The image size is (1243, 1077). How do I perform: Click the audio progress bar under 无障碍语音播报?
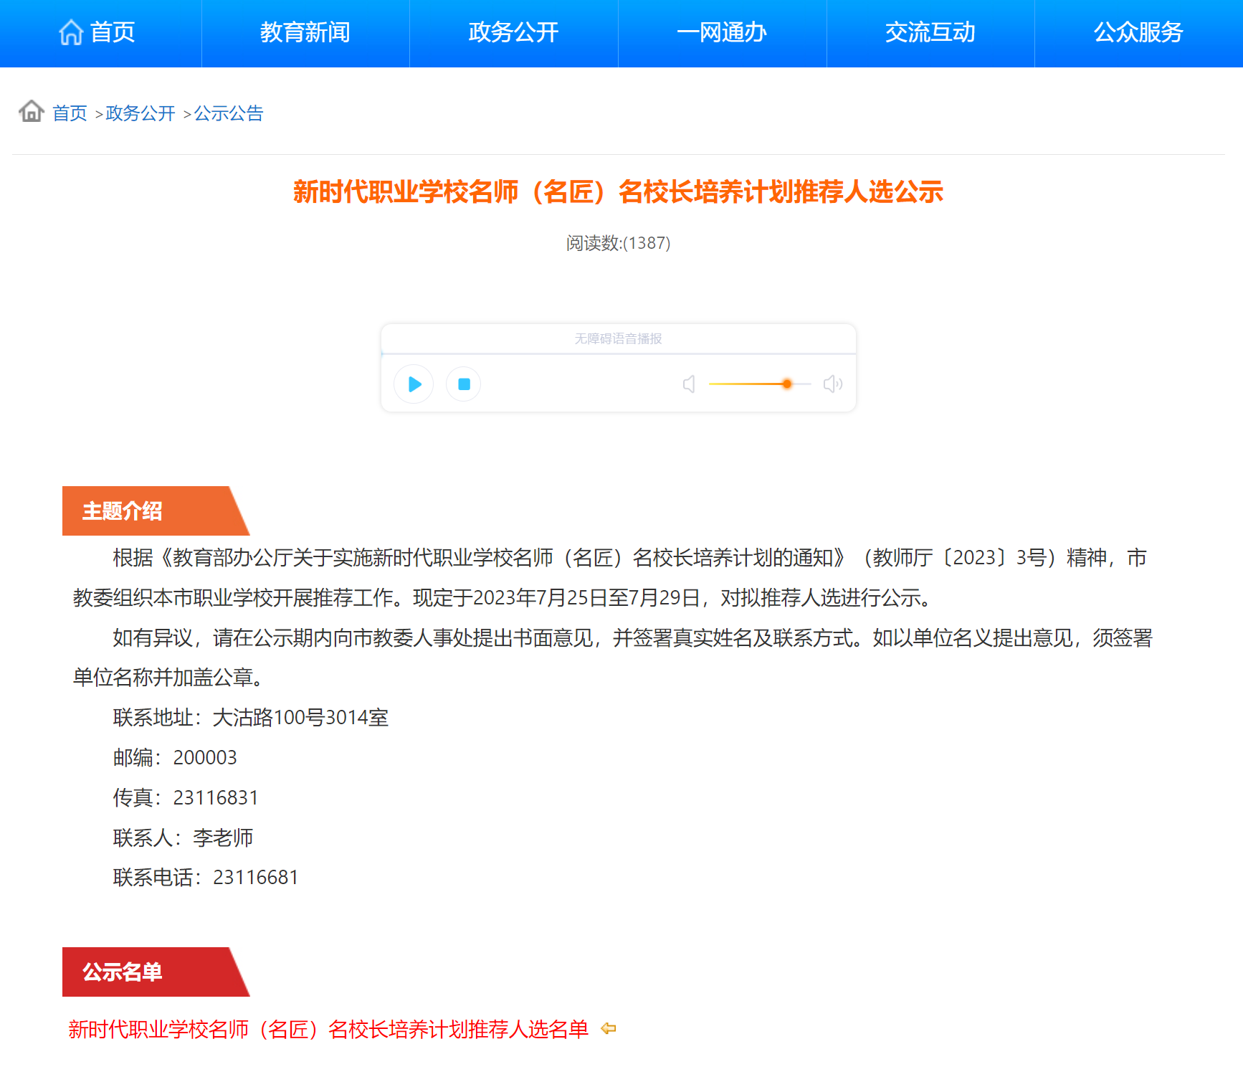(618, 354)
